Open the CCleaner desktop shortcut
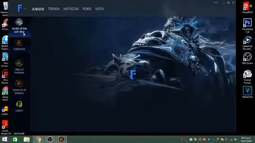Viewport: 255px width, 143px height. click(4, 25)
